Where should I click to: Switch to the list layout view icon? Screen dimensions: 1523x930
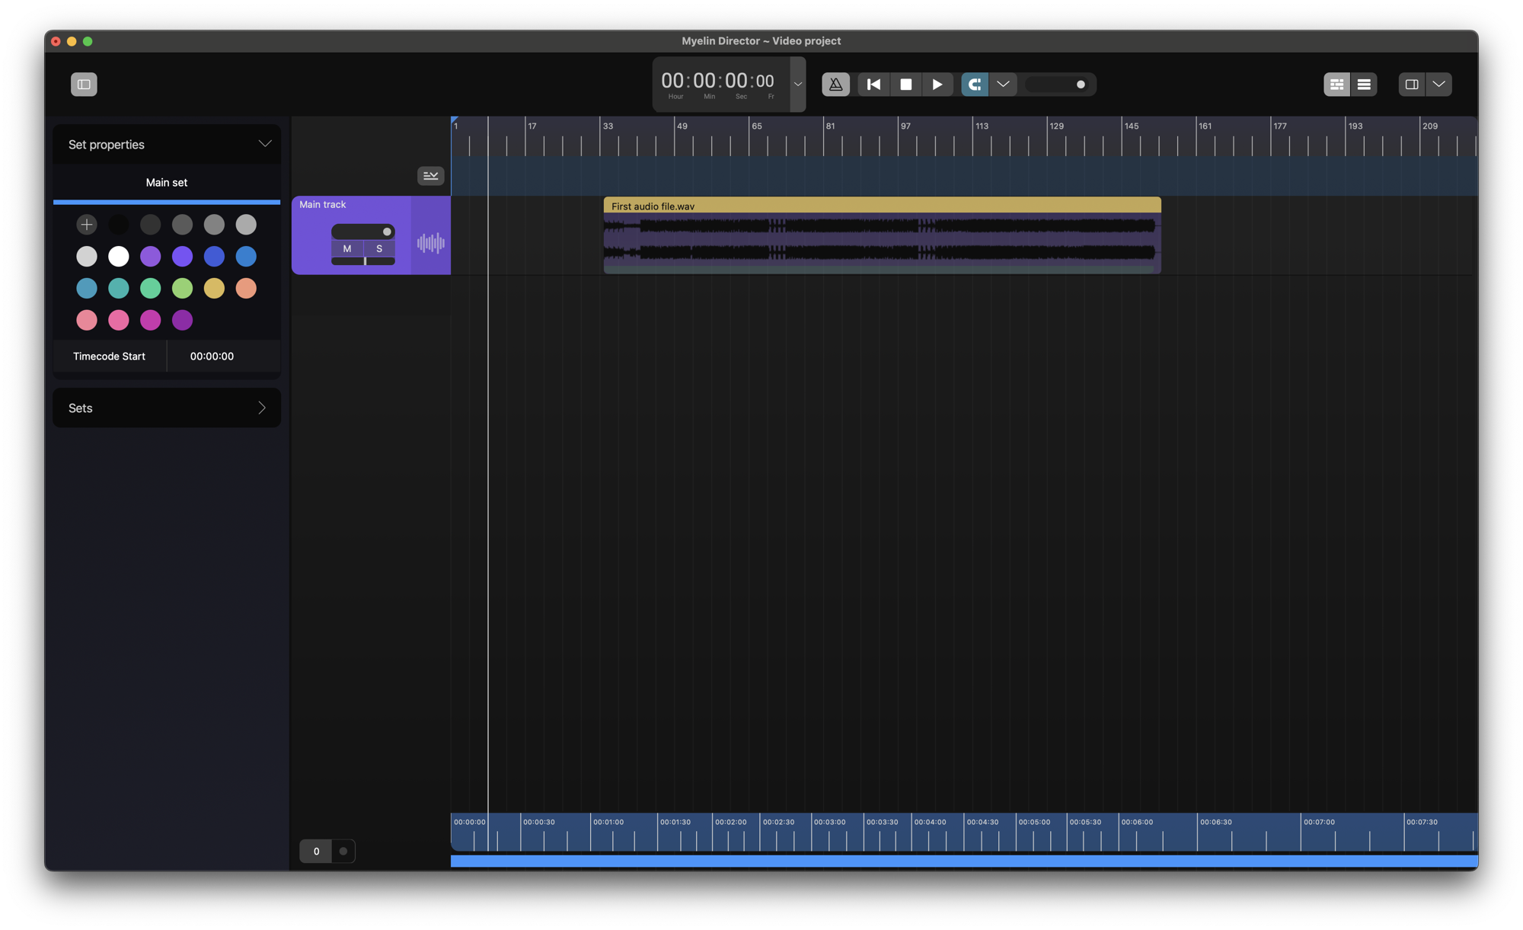[1364, 85]
